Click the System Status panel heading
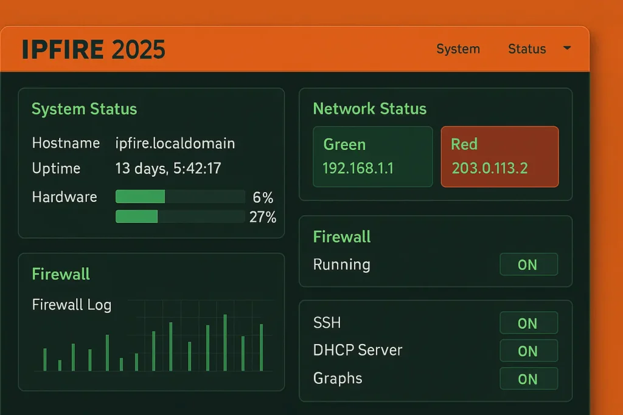This screenshot has width=623, height=415. click(x=84, y=109)
